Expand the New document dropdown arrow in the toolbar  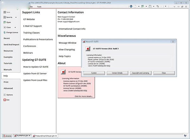[139, 6]
